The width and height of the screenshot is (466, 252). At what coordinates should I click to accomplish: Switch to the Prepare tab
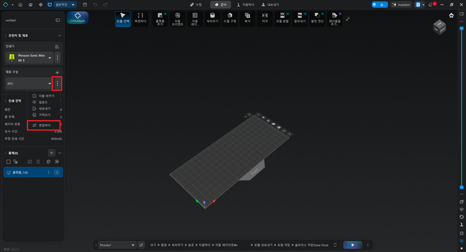(221, 5)
